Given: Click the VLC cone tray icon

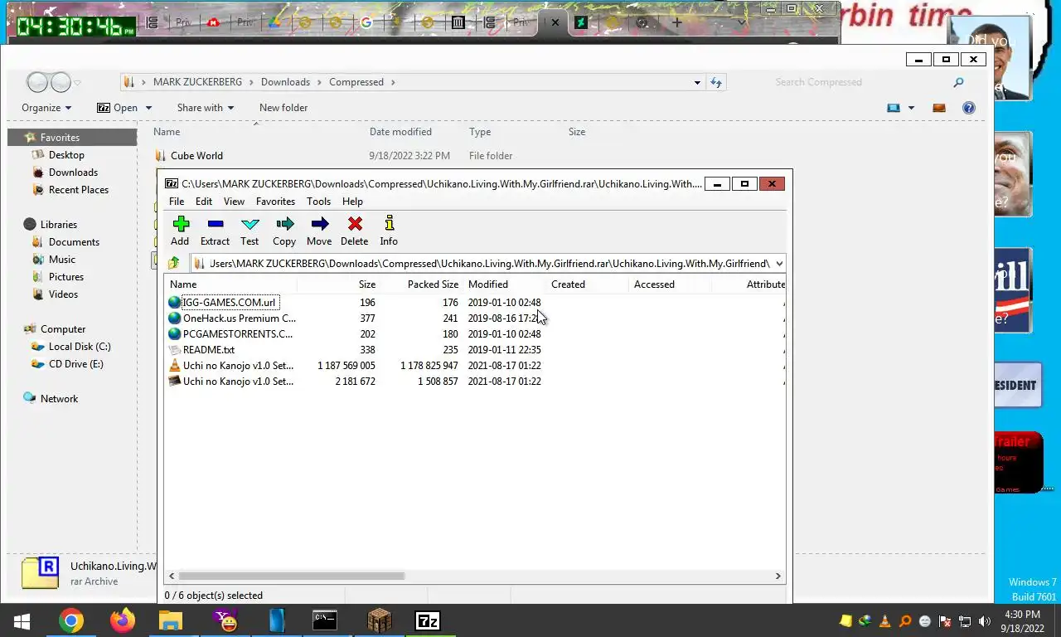Looking at the screenshot, I should click(x=884, y=620).
